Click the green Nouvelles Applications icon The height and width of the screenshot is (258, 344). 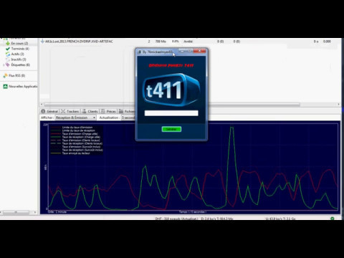pos(5,87)
